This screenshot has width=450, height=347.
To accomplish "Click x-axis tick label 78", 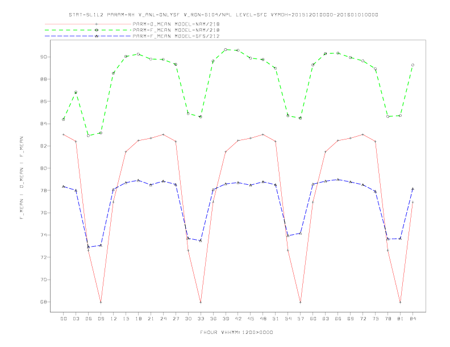I will click(x=388, y=319).
